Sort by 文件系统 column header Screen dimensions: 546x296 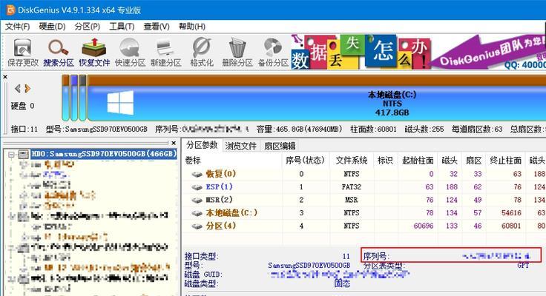pyautogui.click(x=352, y=161)
